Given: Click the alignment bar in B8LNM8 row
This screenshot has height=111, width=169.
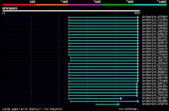Looking at the screenshot, I should [x=105, y=101].
